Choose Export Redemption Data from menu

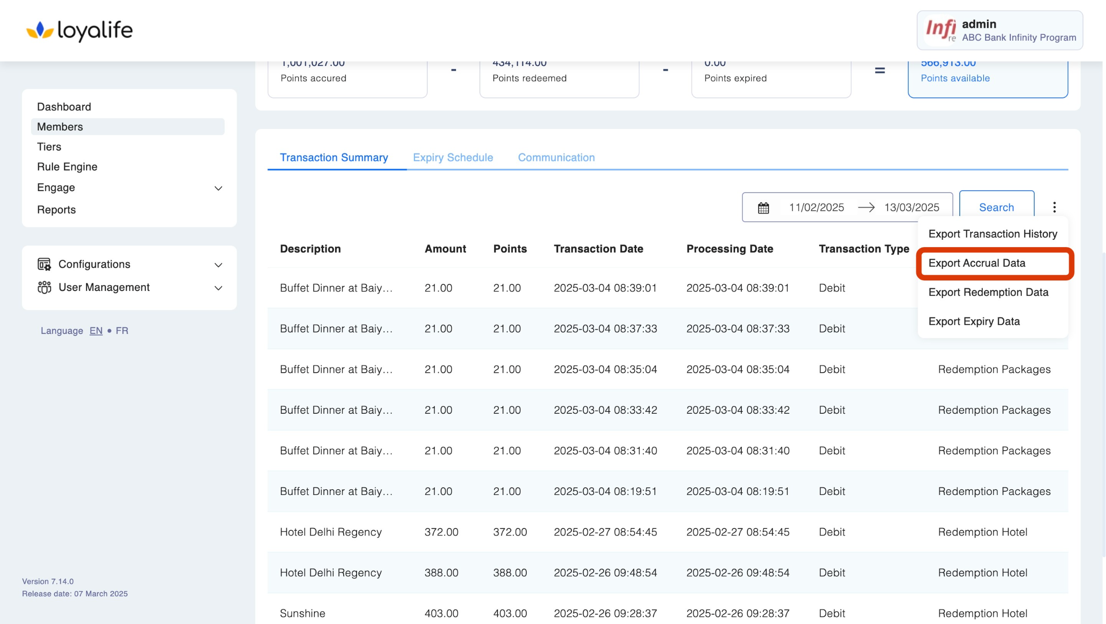coord(988,292)
